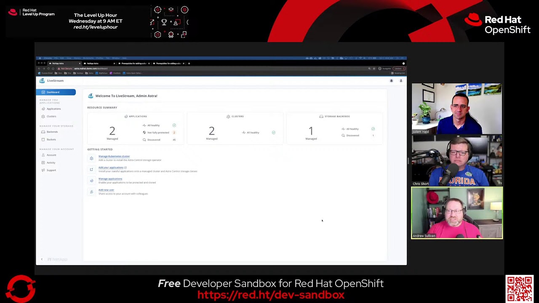Image resolution: width=539 pixels, height=303 pixels.
Task: Click the browser address bar URL
Action: pyautogui.click(x=91, y=69)
